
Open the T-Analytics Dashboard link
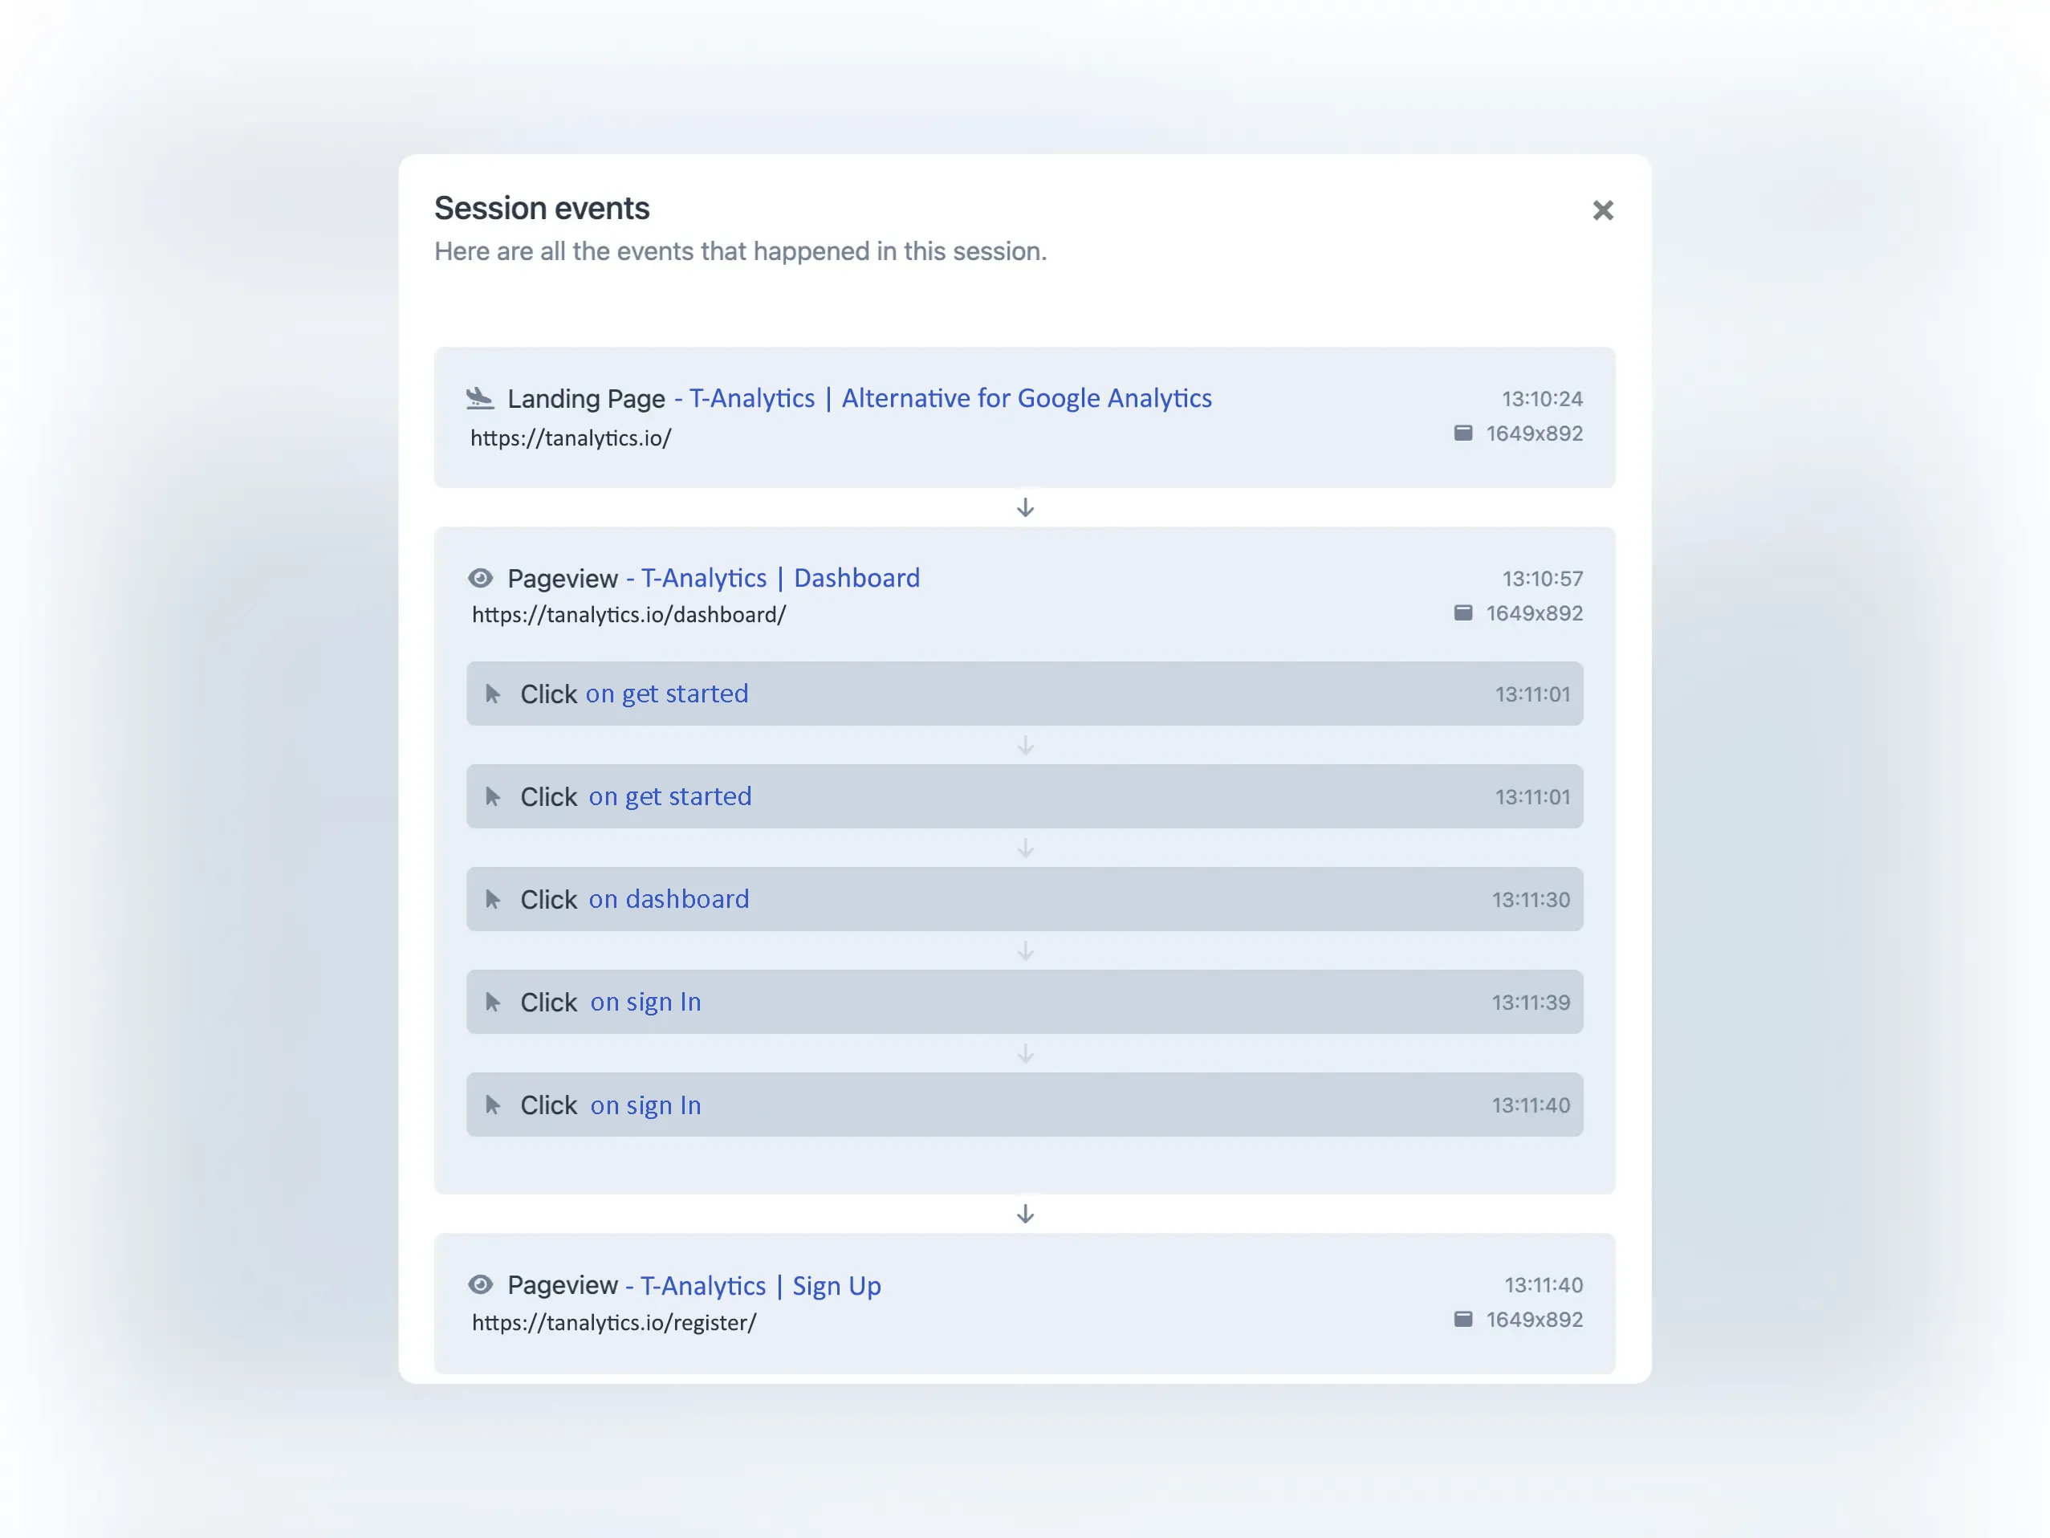(x=781, y=578)
